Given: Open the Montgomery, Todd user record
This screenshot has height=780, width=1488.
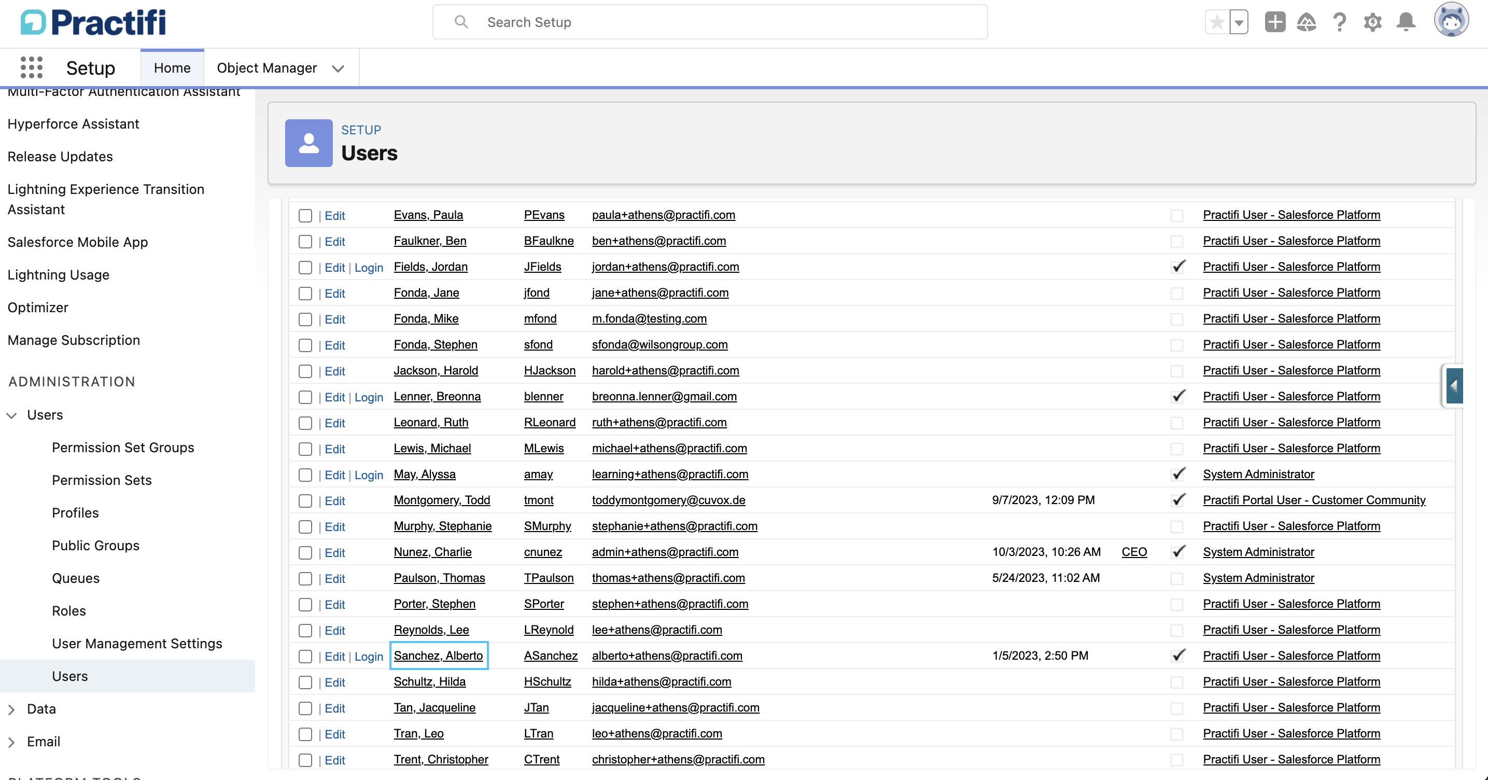Looking at the screenshot, I should (442, 500).
